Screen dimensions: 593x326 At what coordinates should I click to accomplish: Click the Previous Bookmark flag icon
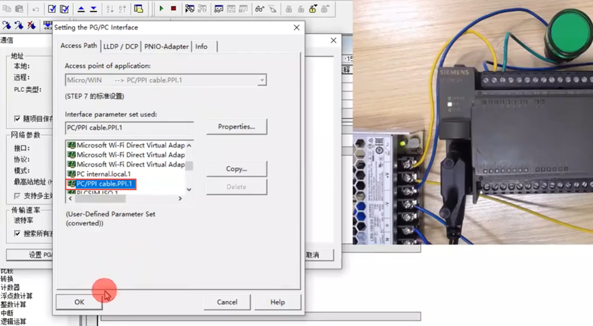(x=19, y=25)
